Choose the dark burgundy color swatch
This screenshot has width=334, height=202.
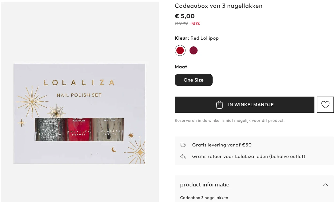tap(194, 50)
